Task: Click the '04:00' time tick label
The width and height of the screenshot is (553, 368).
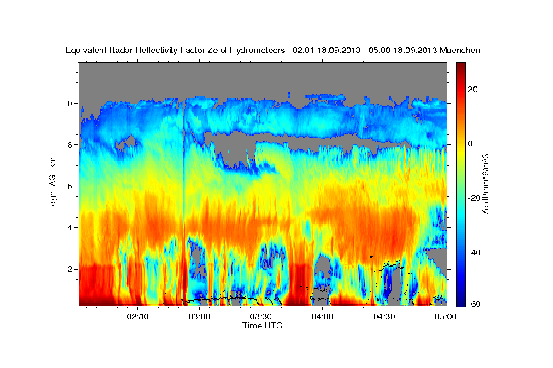Action: pyautogui.click(x=323, y=316)
